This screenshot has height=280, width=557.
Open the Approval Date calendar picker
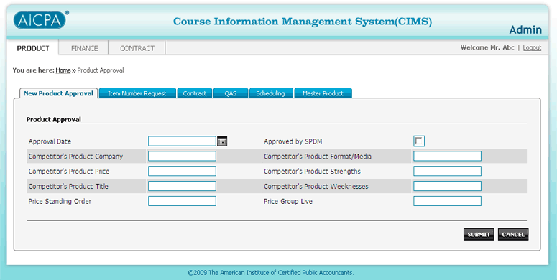[x=222, y=141]
